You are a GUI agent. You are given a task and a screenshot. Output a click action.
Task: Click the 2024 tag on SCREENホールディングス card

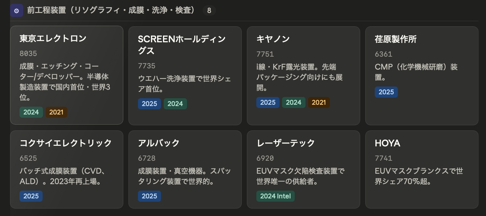(x=175, y=104)
